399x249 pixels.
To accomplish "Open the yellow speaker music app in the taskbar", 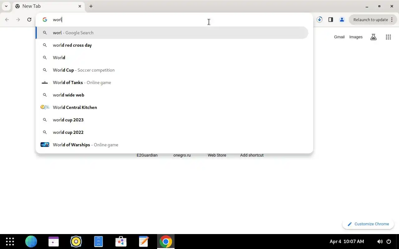I will pyautogui.click(x=76, y=242).
